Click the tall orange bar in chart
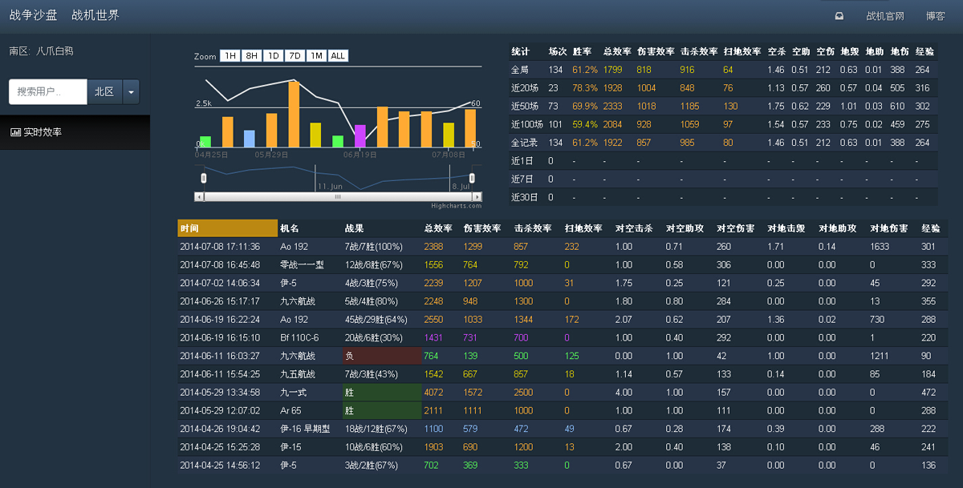Image resolution: width=963 pixels, height=488 pixels. (294, 114)
